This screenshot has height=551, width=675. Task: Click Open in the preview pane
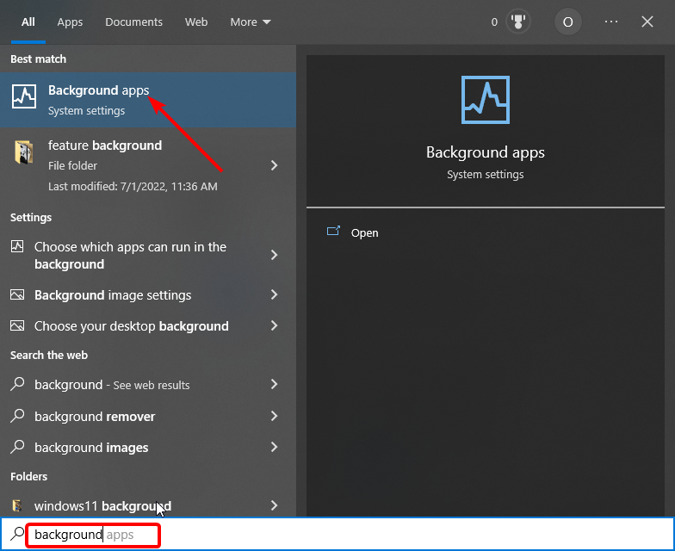pos(365,232)
